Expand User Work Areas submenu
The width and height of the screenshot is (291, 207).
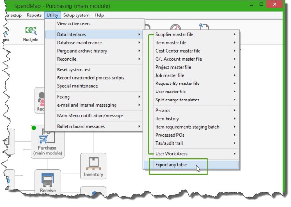click(191, 154)
